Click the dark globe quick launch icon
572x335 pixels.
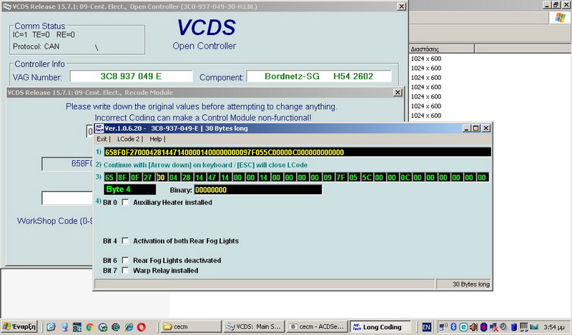coord(116,327)
